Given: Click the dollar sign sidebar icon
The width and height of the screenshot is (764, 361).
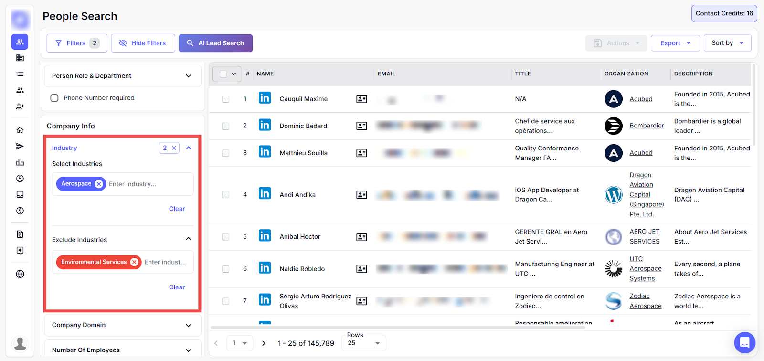Looking at the screenshot, I should (20, 211).
